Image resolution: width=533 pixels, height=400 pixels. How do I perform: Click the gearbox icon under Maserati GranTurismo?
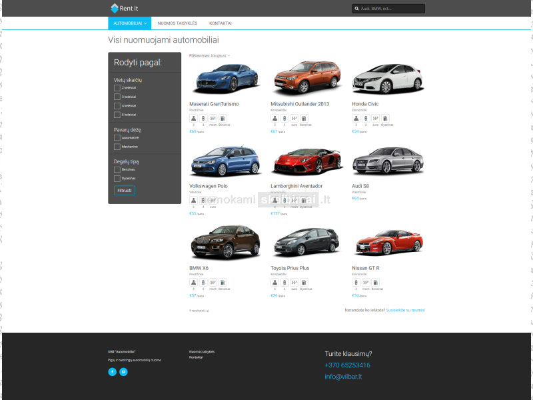[x=213, y=119]
